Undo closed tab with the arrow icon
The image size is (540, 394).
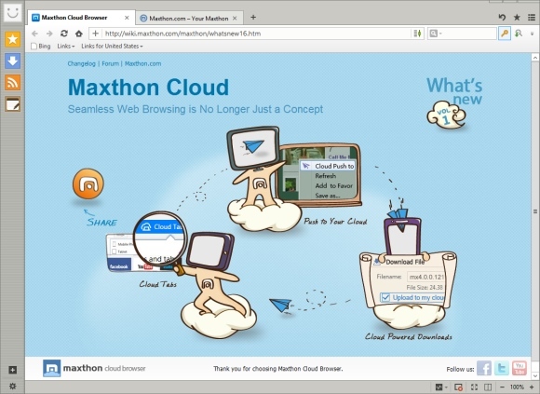click(x=502, y=17)
